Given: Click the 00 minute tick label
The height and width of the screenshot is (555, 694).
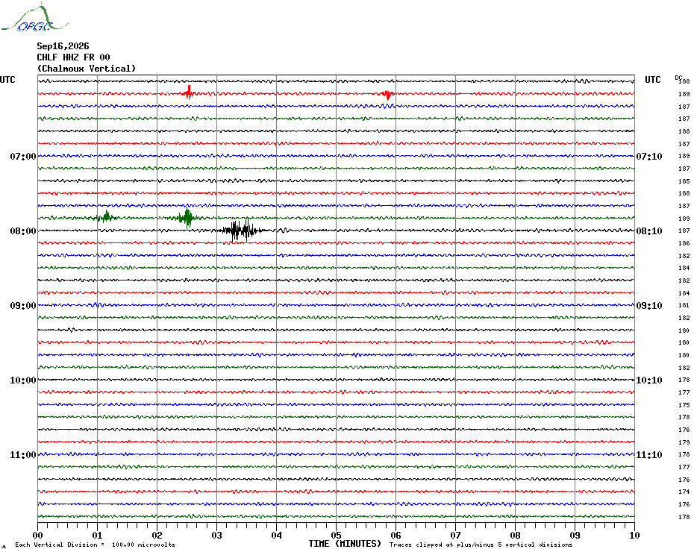Looking at the screenshot, I should [37, 536].
